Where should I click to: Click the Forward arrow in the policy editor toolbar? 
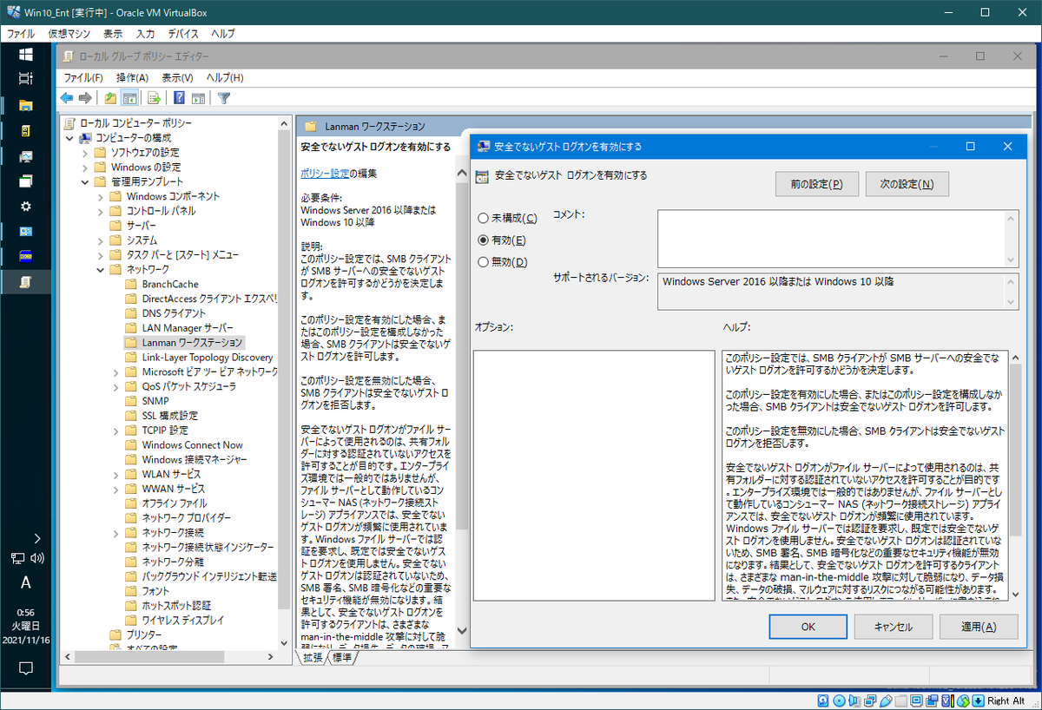point(85,98)
